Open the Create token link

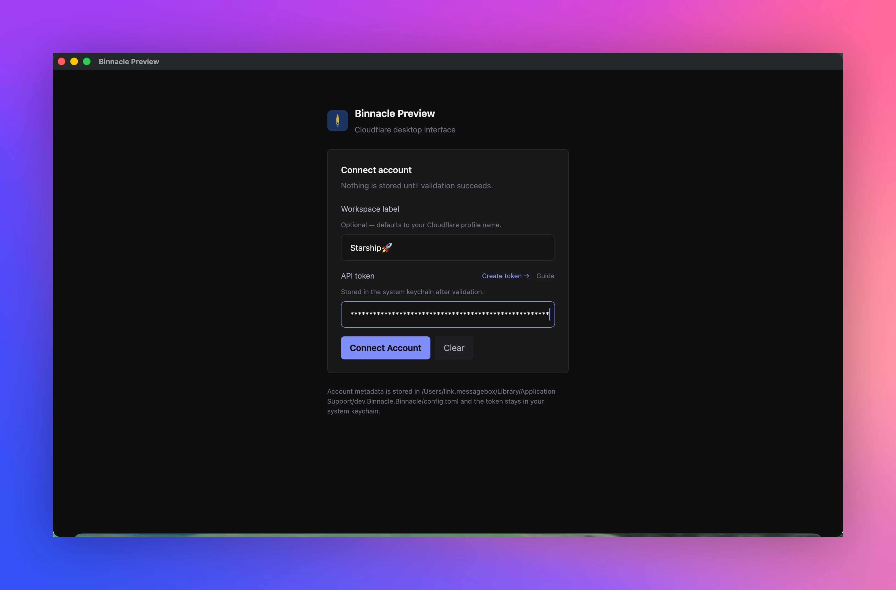[x=505, y=276]
